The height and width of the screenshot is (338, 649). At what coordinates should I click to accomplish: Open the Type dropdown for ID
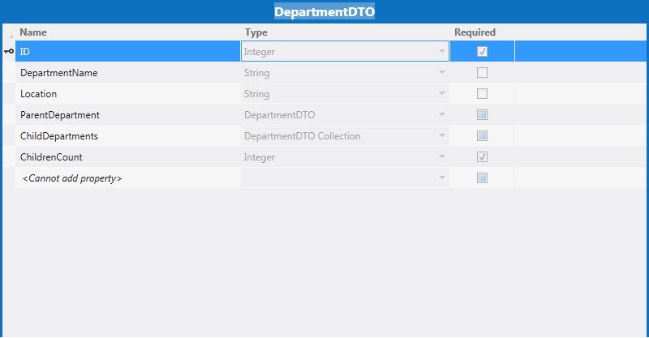pos(442,51)
